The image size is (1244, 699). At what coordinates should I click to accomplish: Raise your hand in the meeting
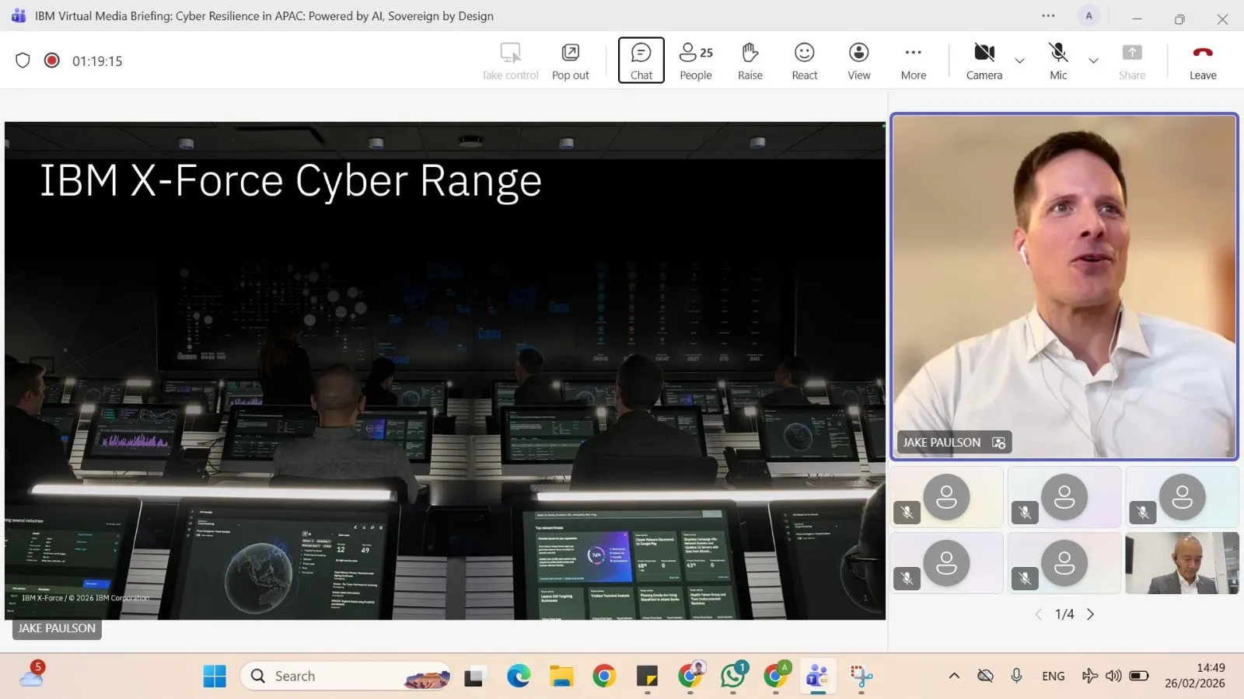point(750,61)
